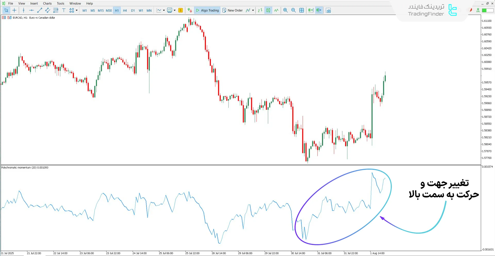This screenshot has height=256, width=495.
Task: Click the New Order button
Action: (232, 10)
